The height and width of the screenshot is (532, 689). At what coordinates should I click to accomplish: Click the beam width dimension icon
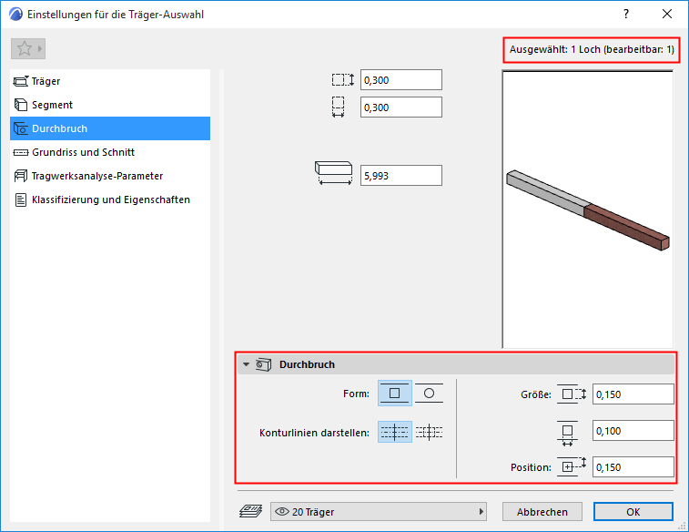pos(338,107)
